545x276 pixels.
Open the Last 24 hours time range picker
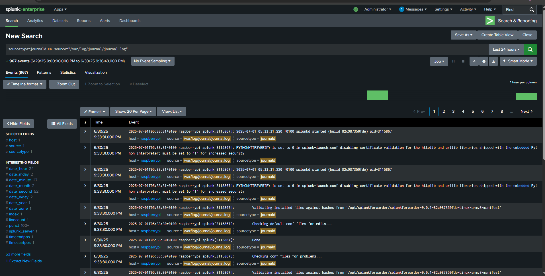506,50
